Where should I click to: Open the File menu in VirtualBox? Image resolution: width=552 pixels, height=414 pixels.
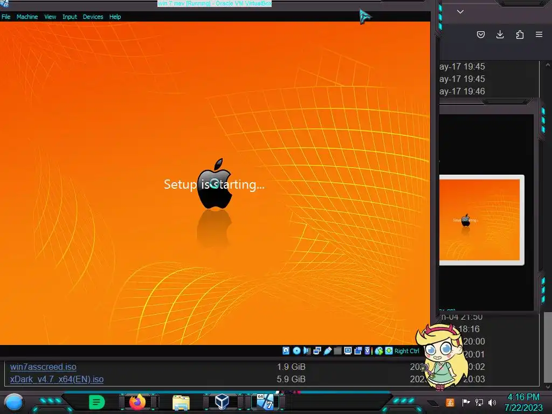pos(6,17)
